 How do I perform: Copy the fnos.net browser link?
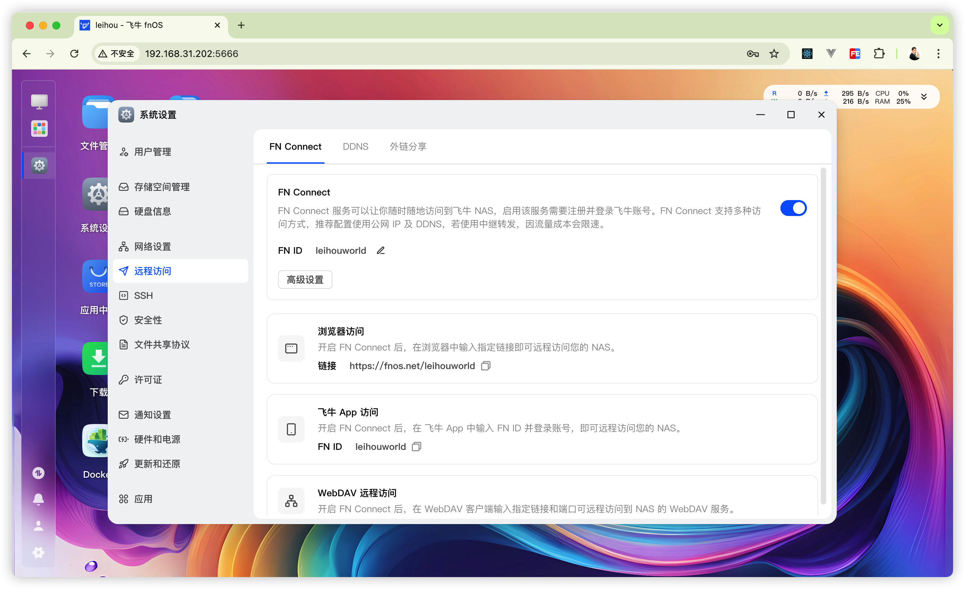[x=485, y=366]
